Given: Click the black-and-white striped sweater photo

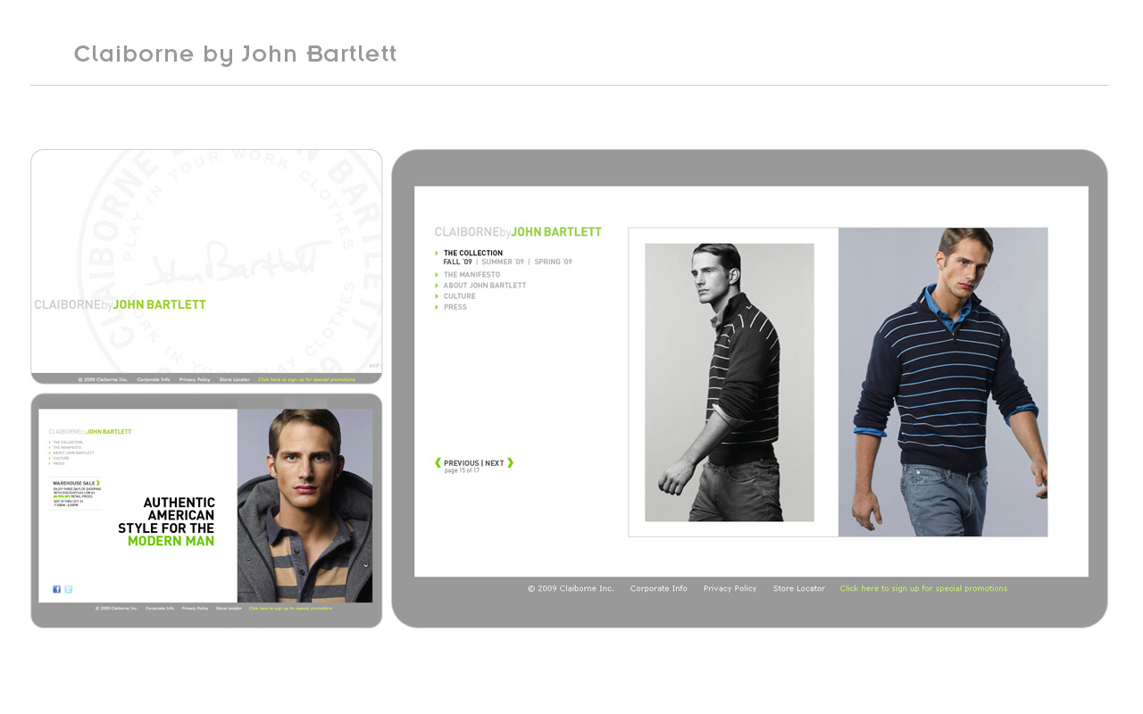Looking at the screenshot, I should tap(730, 382).
